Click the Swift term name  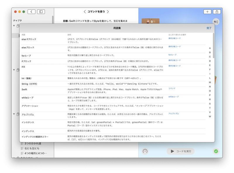click(x=24, y=89)
